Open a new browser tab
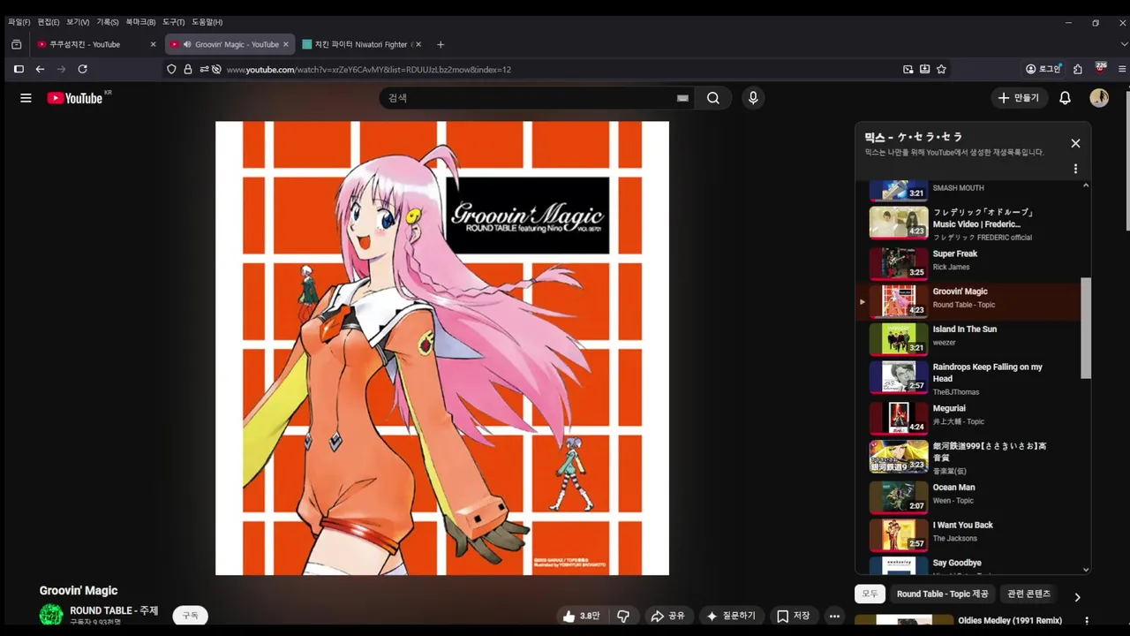The height and width of the screenshot is (636, 1130). pos(441,44)
